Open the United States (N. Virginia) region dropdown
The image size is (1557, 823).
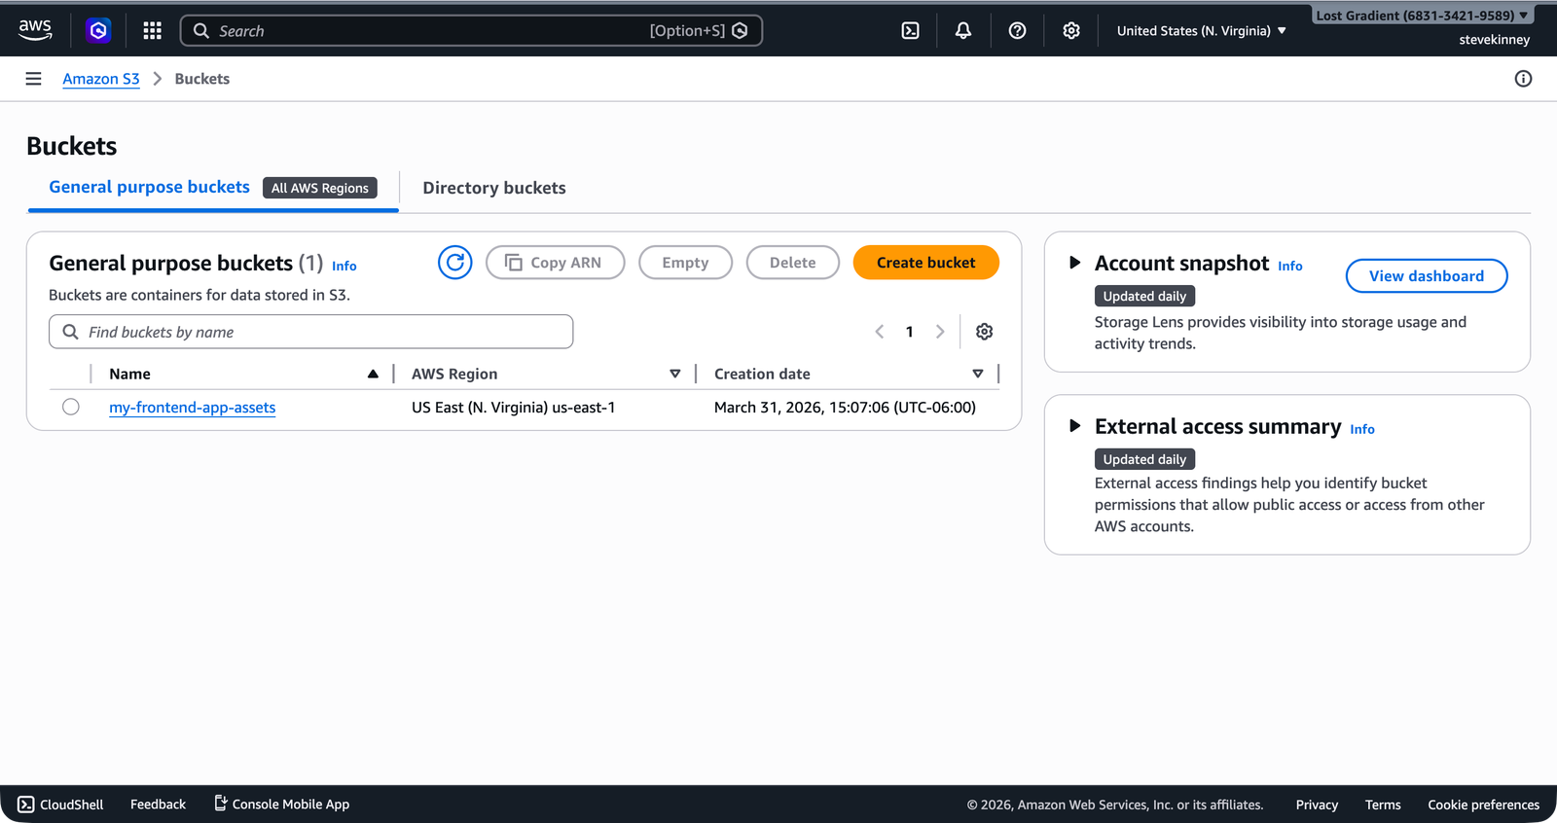pos(1201,31)
